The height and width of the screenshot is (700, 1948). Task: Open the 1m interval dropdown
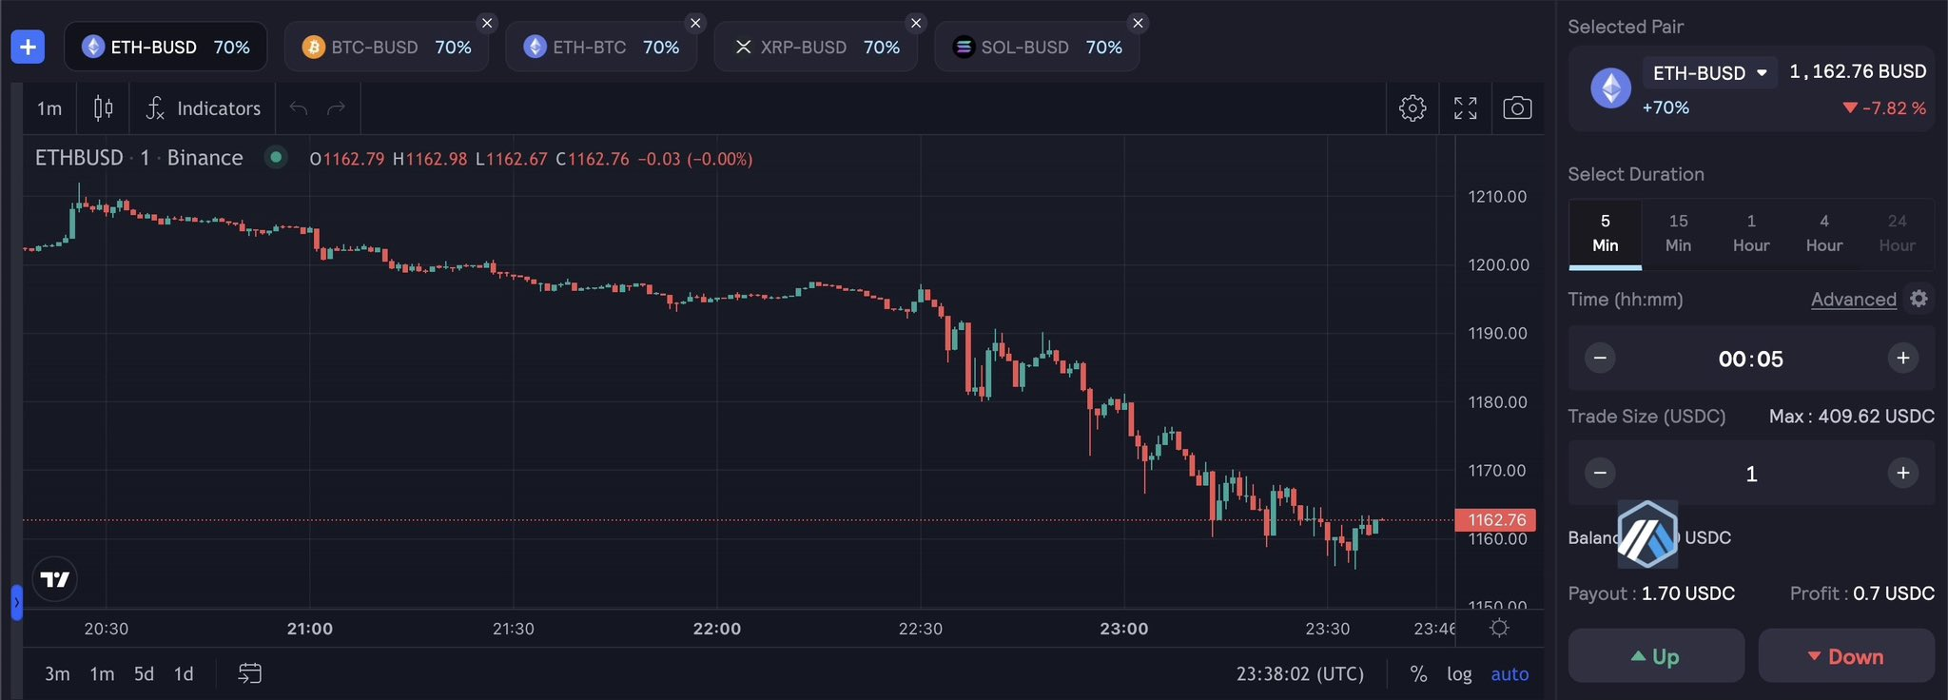pyautogui.click(x=49, y=107)
